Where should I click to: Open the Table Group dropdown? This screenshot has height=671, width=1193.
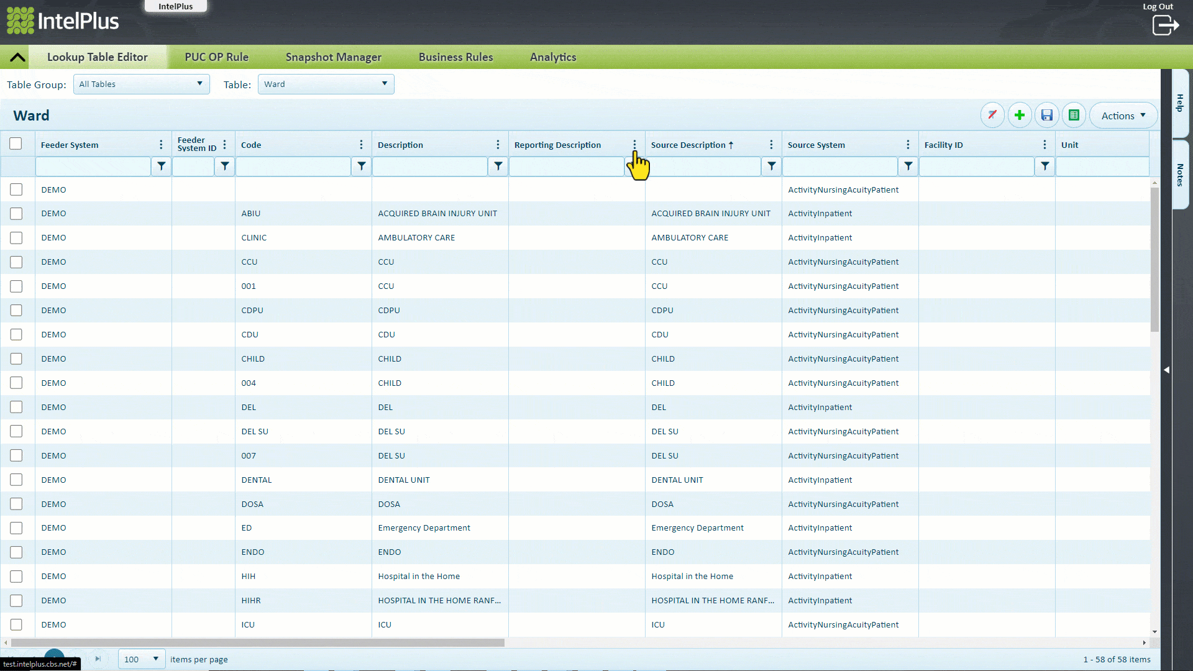point(141,84)
